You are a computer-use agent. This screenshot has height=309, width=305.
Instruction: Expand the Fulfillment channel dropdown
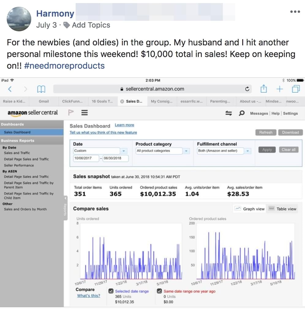[247, 151]
